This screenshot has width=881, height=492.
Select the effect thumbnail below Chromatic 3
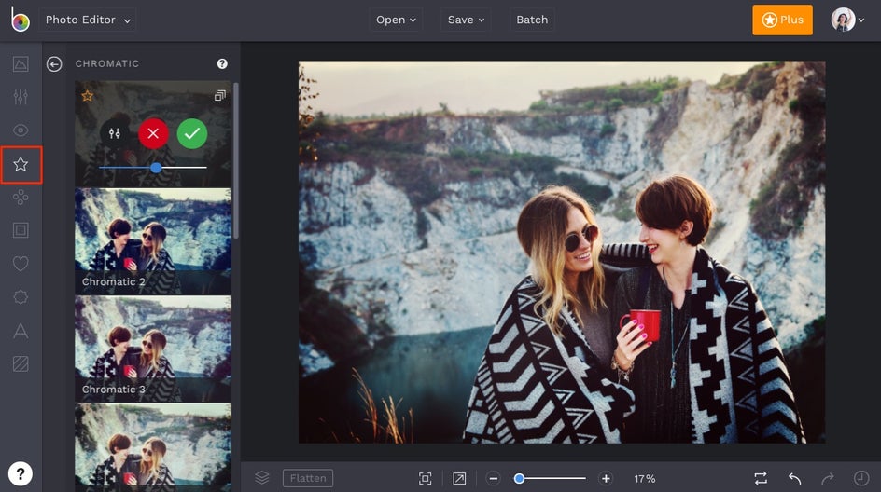[153, 447]
